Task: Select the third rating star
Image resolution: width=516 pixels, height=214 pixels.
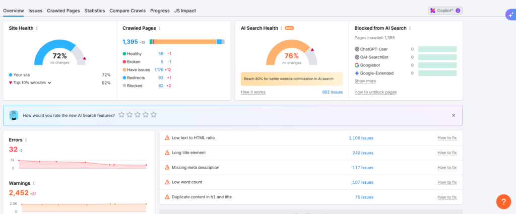Action: 138,115
